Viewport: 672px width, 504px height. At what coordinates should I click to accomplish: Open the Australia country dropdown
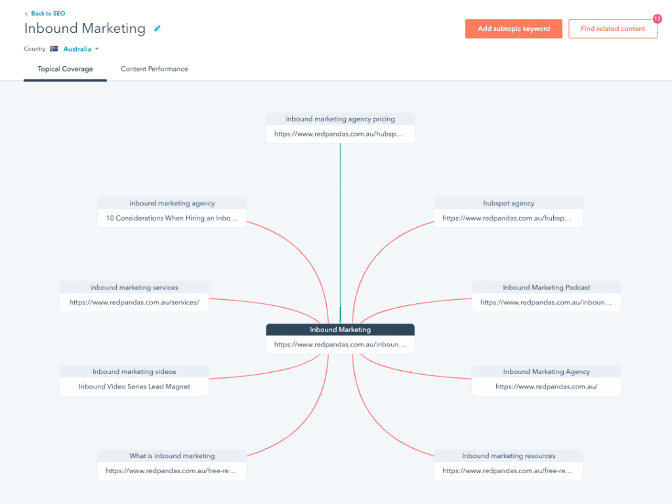click(79, 49)
